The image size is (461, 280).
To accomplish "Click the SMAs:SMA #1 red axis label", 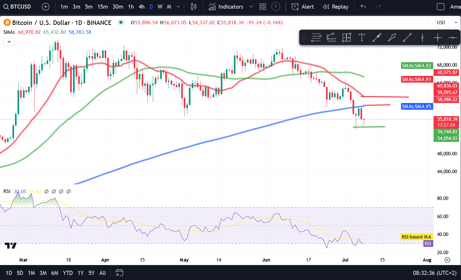I will pos(417,79).
